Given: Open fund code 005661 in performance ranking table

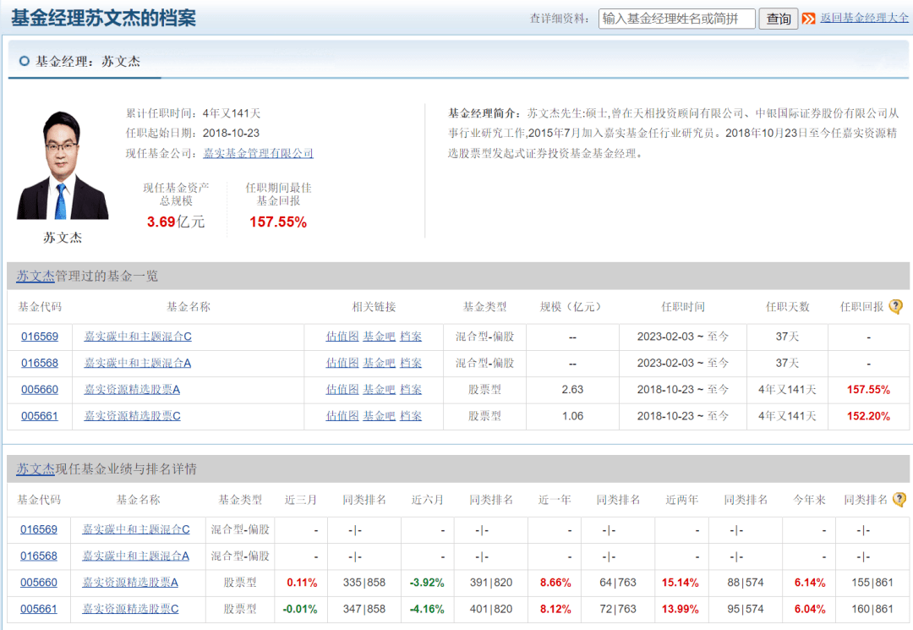Looking at the screenshot, I should pos(38,609).
